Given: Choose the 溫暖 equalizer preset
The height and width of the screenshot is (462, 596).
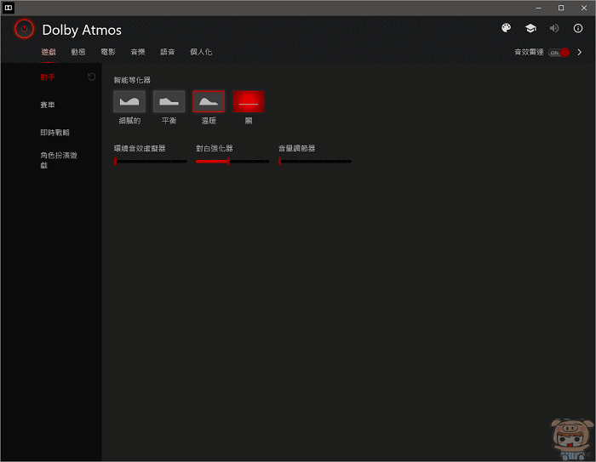Looking at the screenshot, I should [x=209, y=101].
